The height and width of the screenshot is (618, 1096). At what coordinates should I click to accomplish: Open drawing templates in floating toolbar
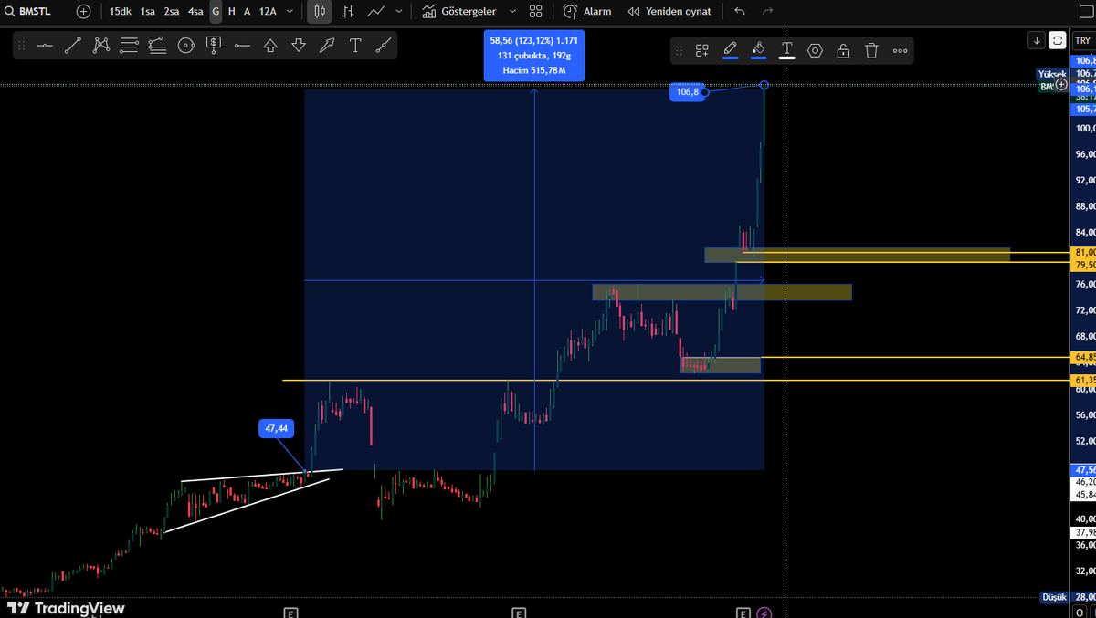click(x=702, y=51)
